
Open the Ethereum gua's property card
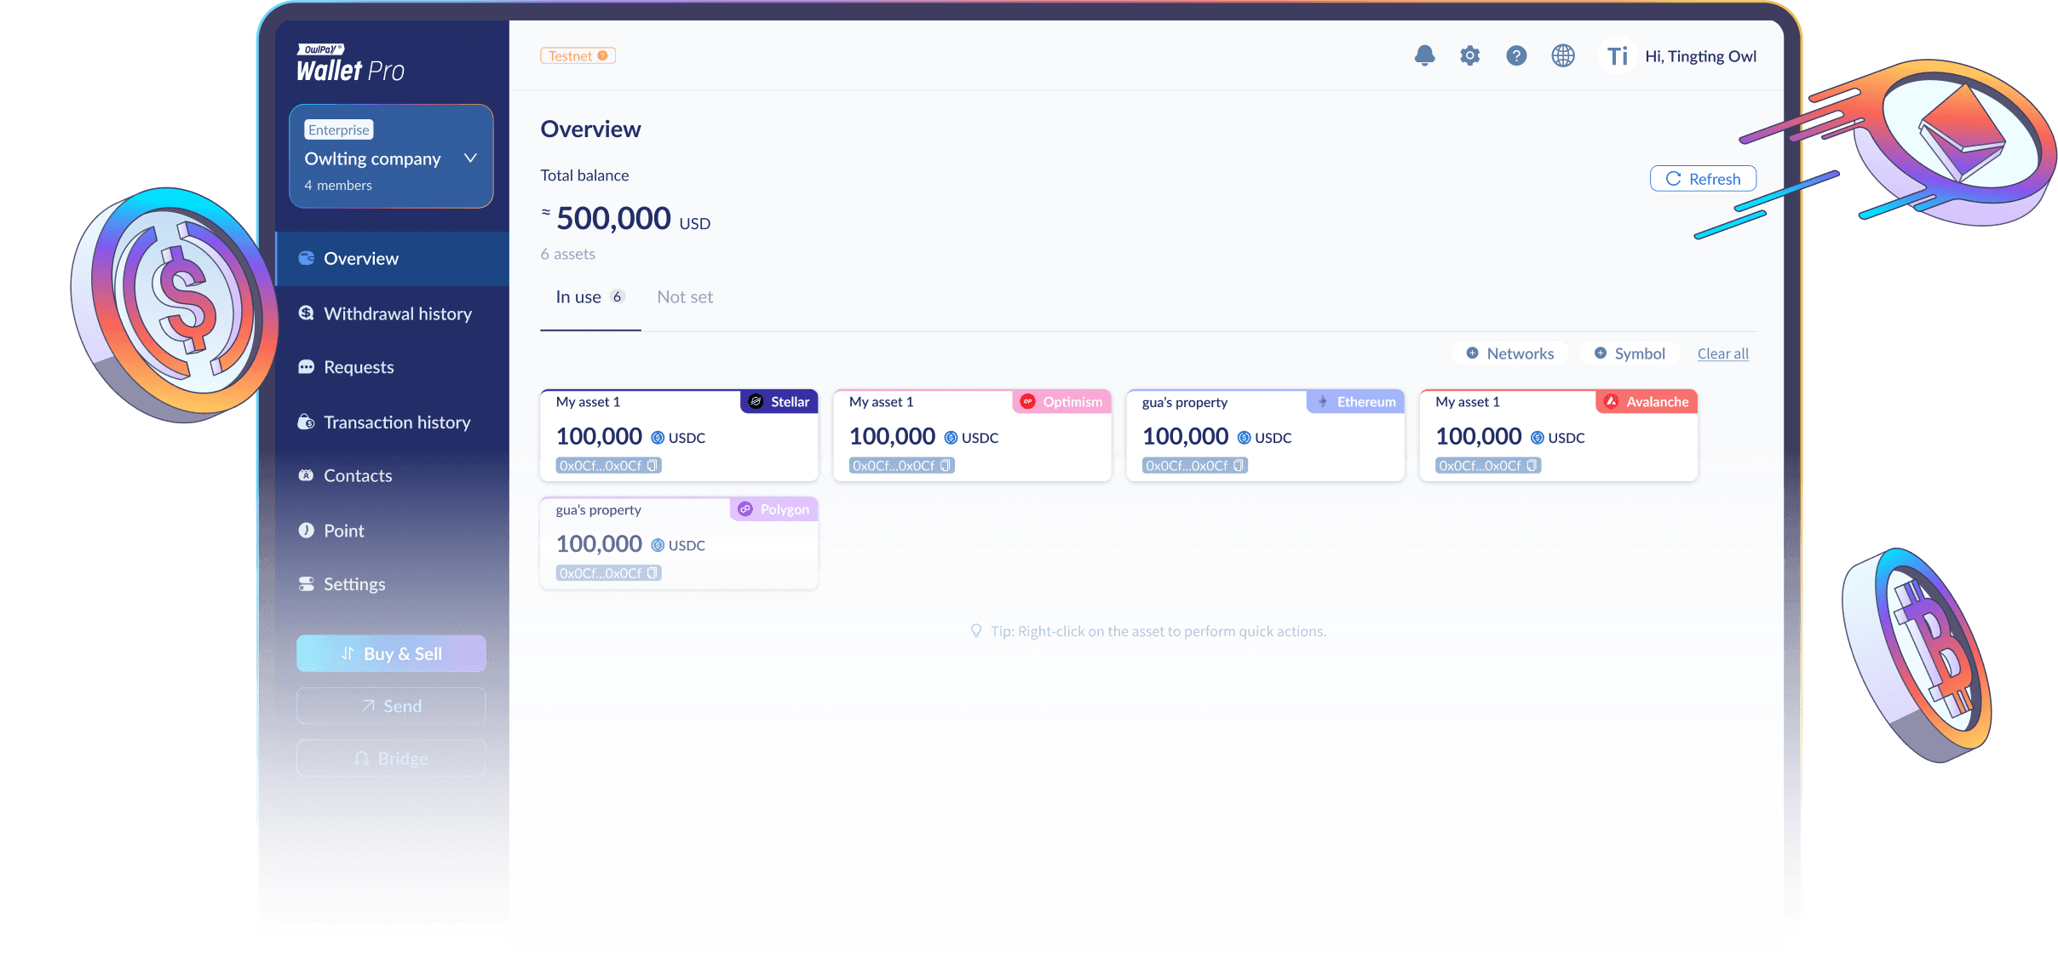1265,436
